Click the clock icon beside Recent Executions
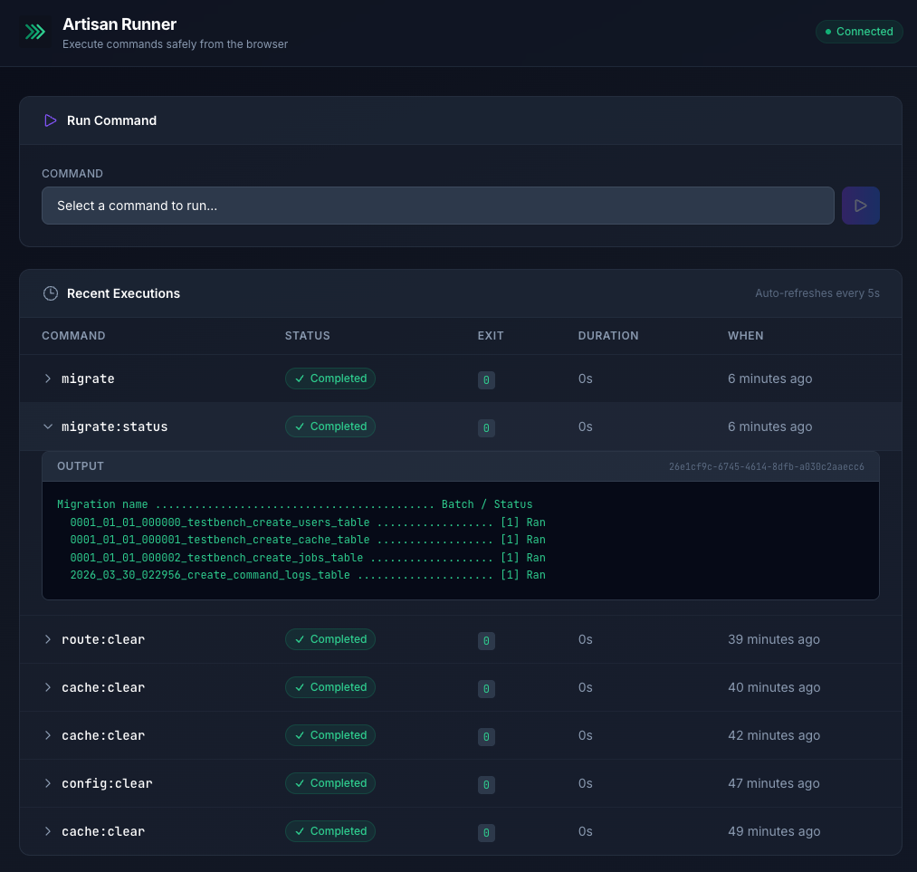The height and width of the screenshot is (872, 917). click(x=51, y=292)
